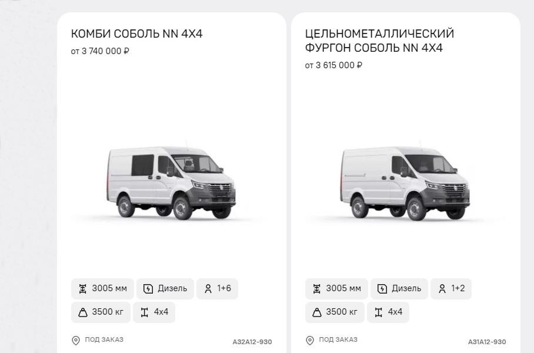534x353 pixels.
Task: Click the location pin next to ПОД ЗАКАЗ
Action: (x=76, y=339)
